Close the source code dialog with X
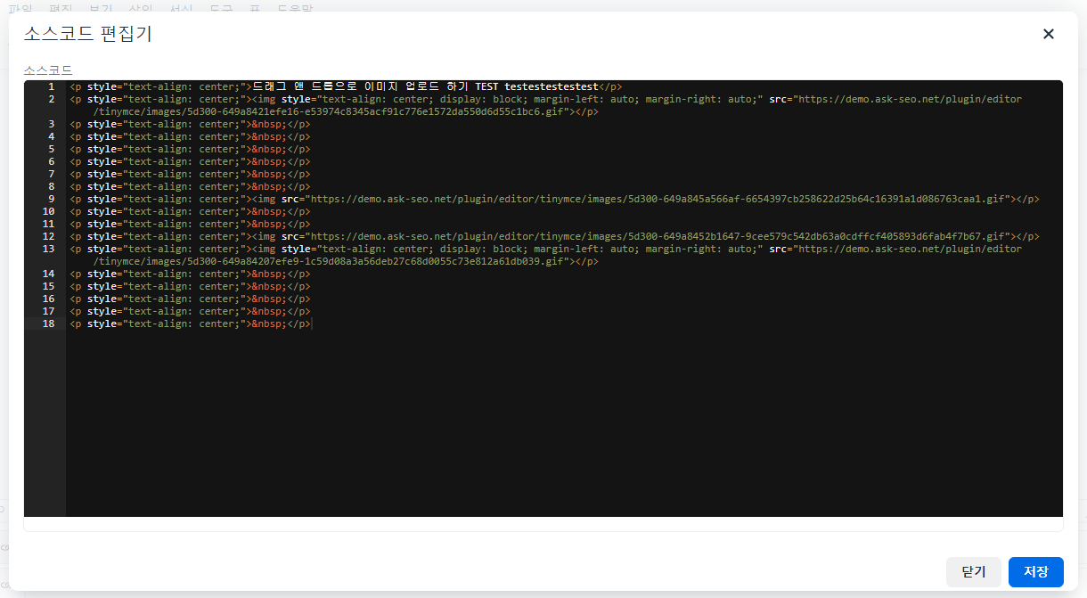This screenshot has height=598, width=1087. pyautogui.click(x=1049, y=34)
